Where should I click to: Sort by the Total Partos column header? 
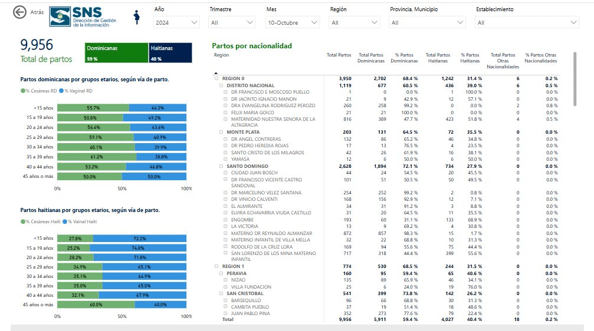pyautogui.click(x=339, y=55)
